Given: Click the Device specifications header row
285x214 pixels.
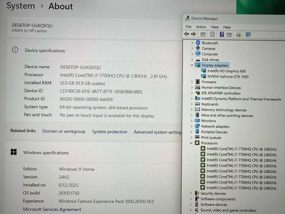Looking at the screenshot, I should [x=94, y=50].
